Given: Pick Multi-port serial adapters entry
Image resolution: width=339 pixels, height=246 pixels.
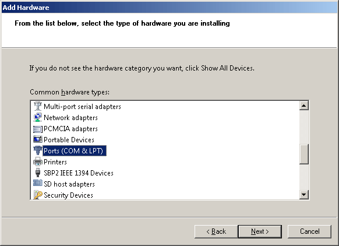Looking at the screenshot, I should pos(82,107).
